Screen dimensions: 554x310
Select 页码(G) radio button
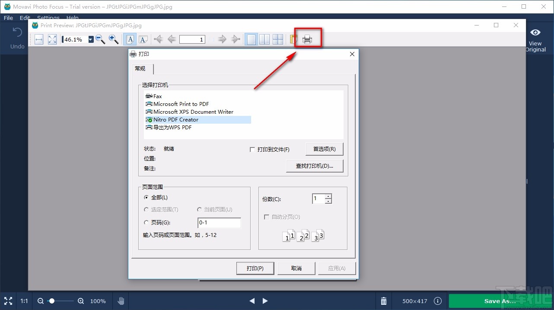click(146, 222)
